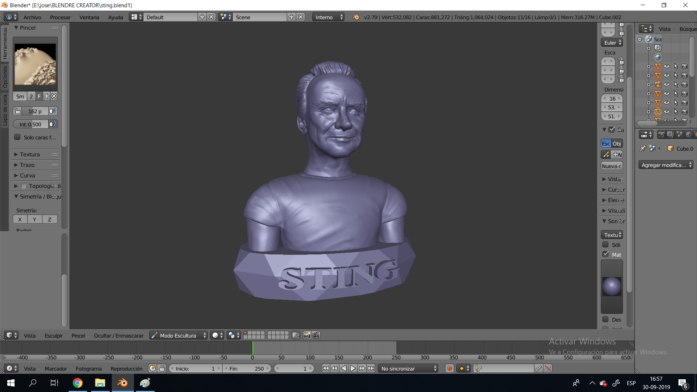The width and height of the screenshot is (697, 392).
Task: Open the Agregar modificador dropdown
Action: [x=665, y=164]
